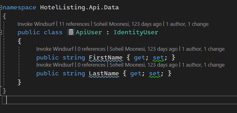Open Soheil Moonesi commit info above ApiUser

[x=128, y=24]
